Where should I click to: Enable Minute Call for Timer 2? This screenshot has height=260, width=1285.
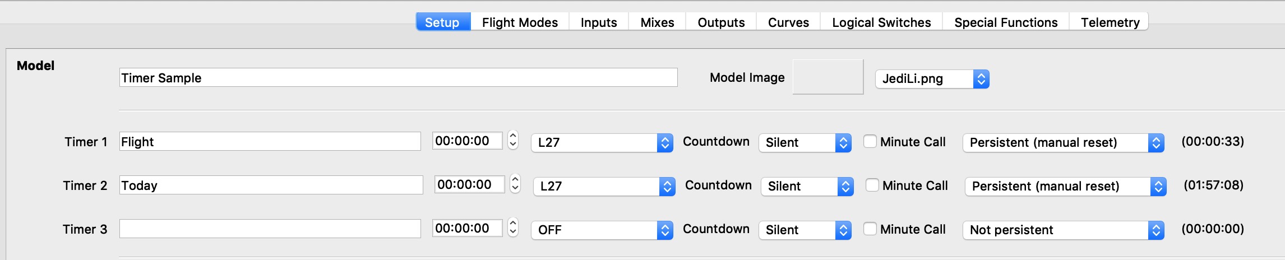tap(872, 185)
